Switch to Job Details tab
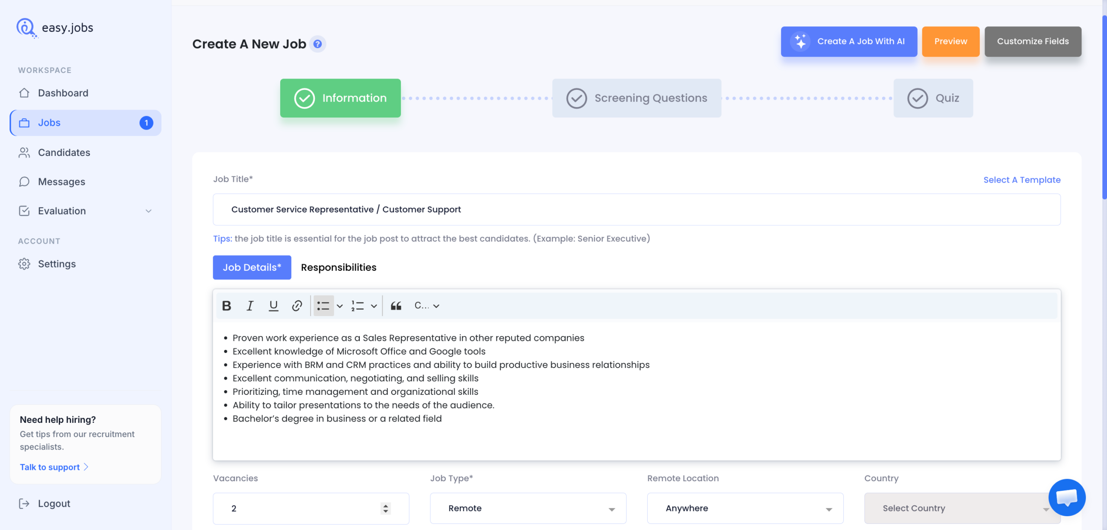The image size is (1107, 530). coord(252,267)
